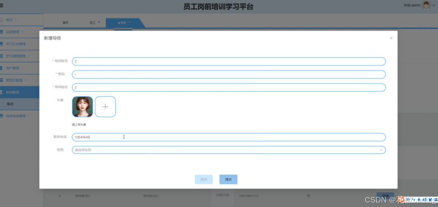Expand the 用户管理 menu
438x207 pixels.
click(22, 68)
